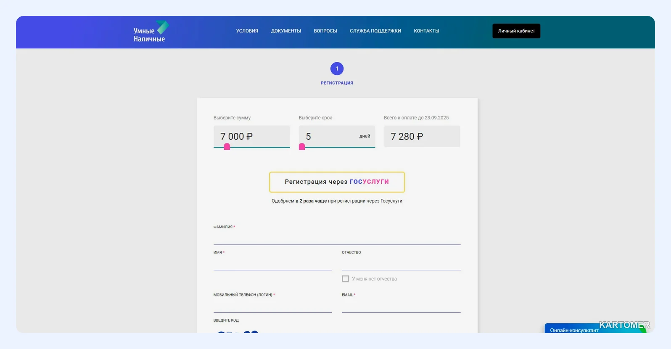Screen dimensions: 671x349
Task: Click the loan term field showing 5
Action: 337,136
